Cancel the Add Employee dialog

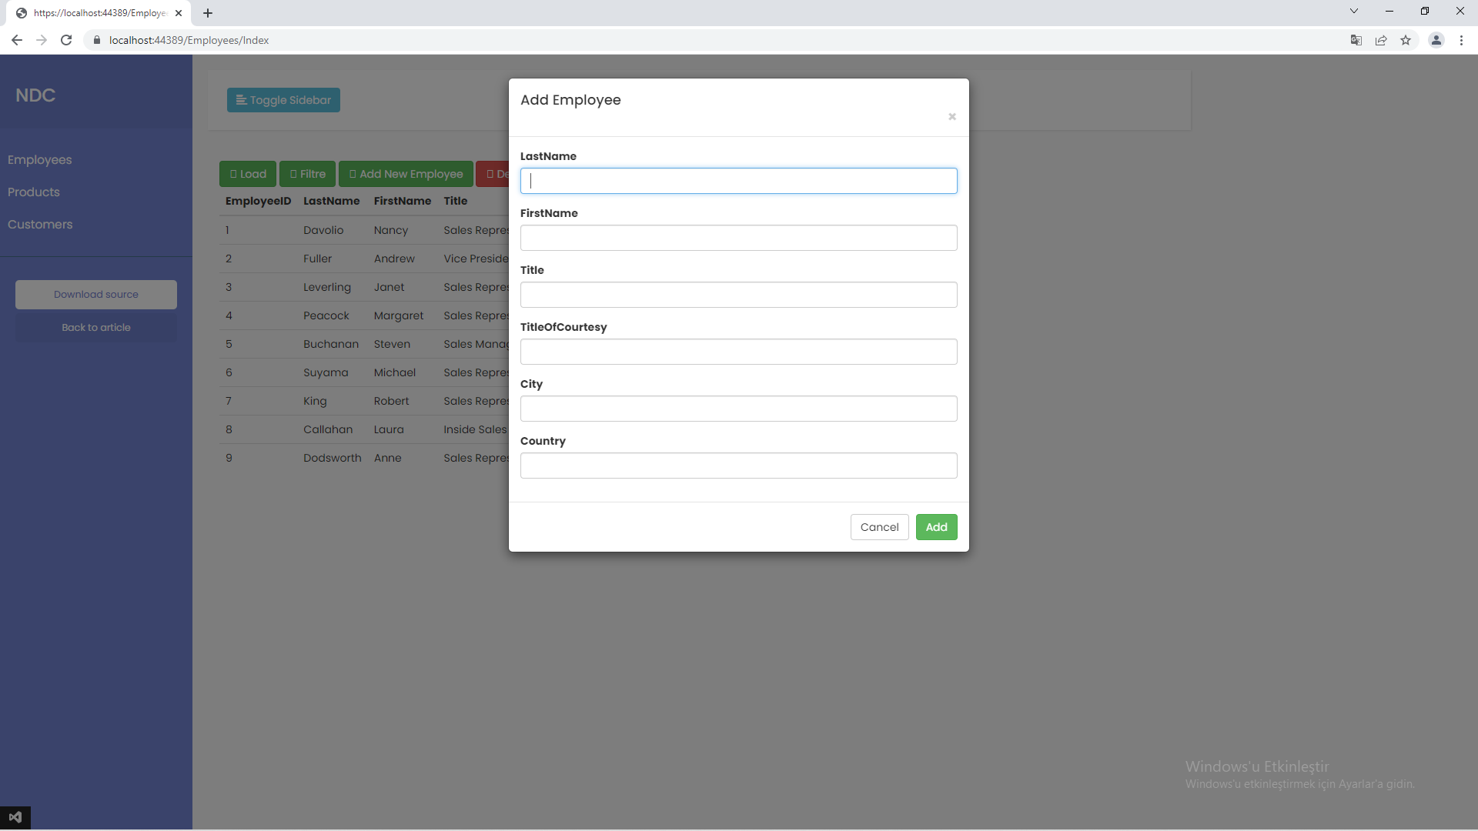click(x=879, y=527)
